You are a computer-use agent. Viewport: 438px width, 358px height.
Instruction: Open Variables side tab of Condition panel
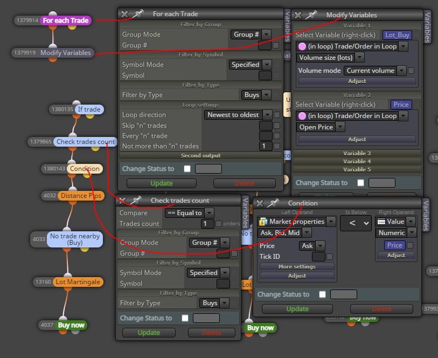click(x=426, y=216)
